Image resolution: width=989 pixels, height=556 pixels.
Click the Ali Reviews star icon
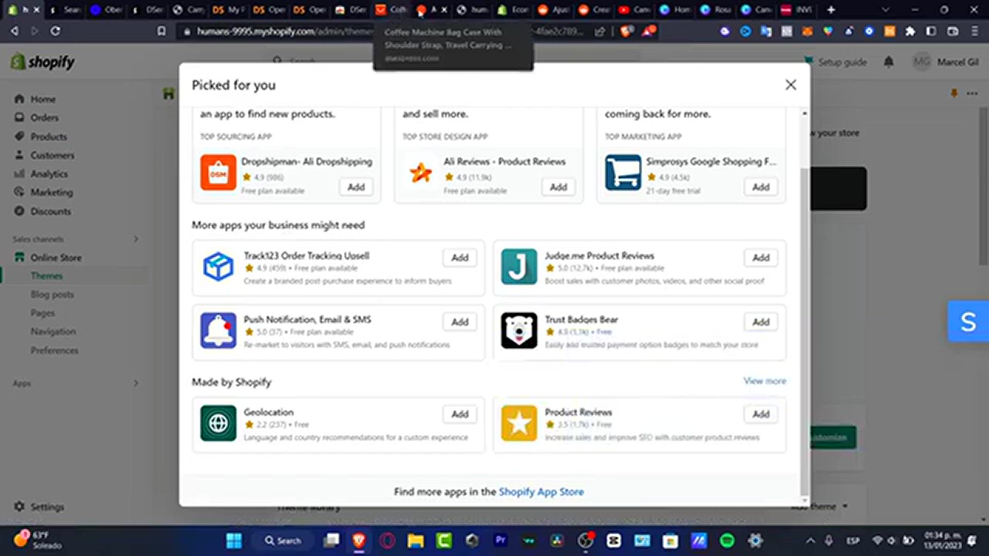click(x=421, y=172)
